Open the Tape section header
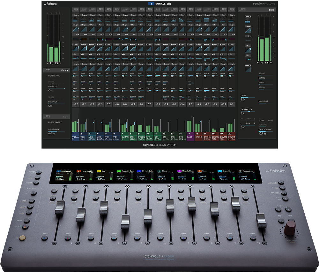The height and width of the screenshot is (272, 319). click(x=65, y=117)
